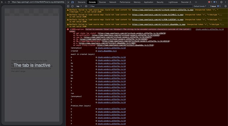Open the error source link right of DOMException message
Image resolution: width=228 pixels, height=126 pixels.
(x=210, y=29)
